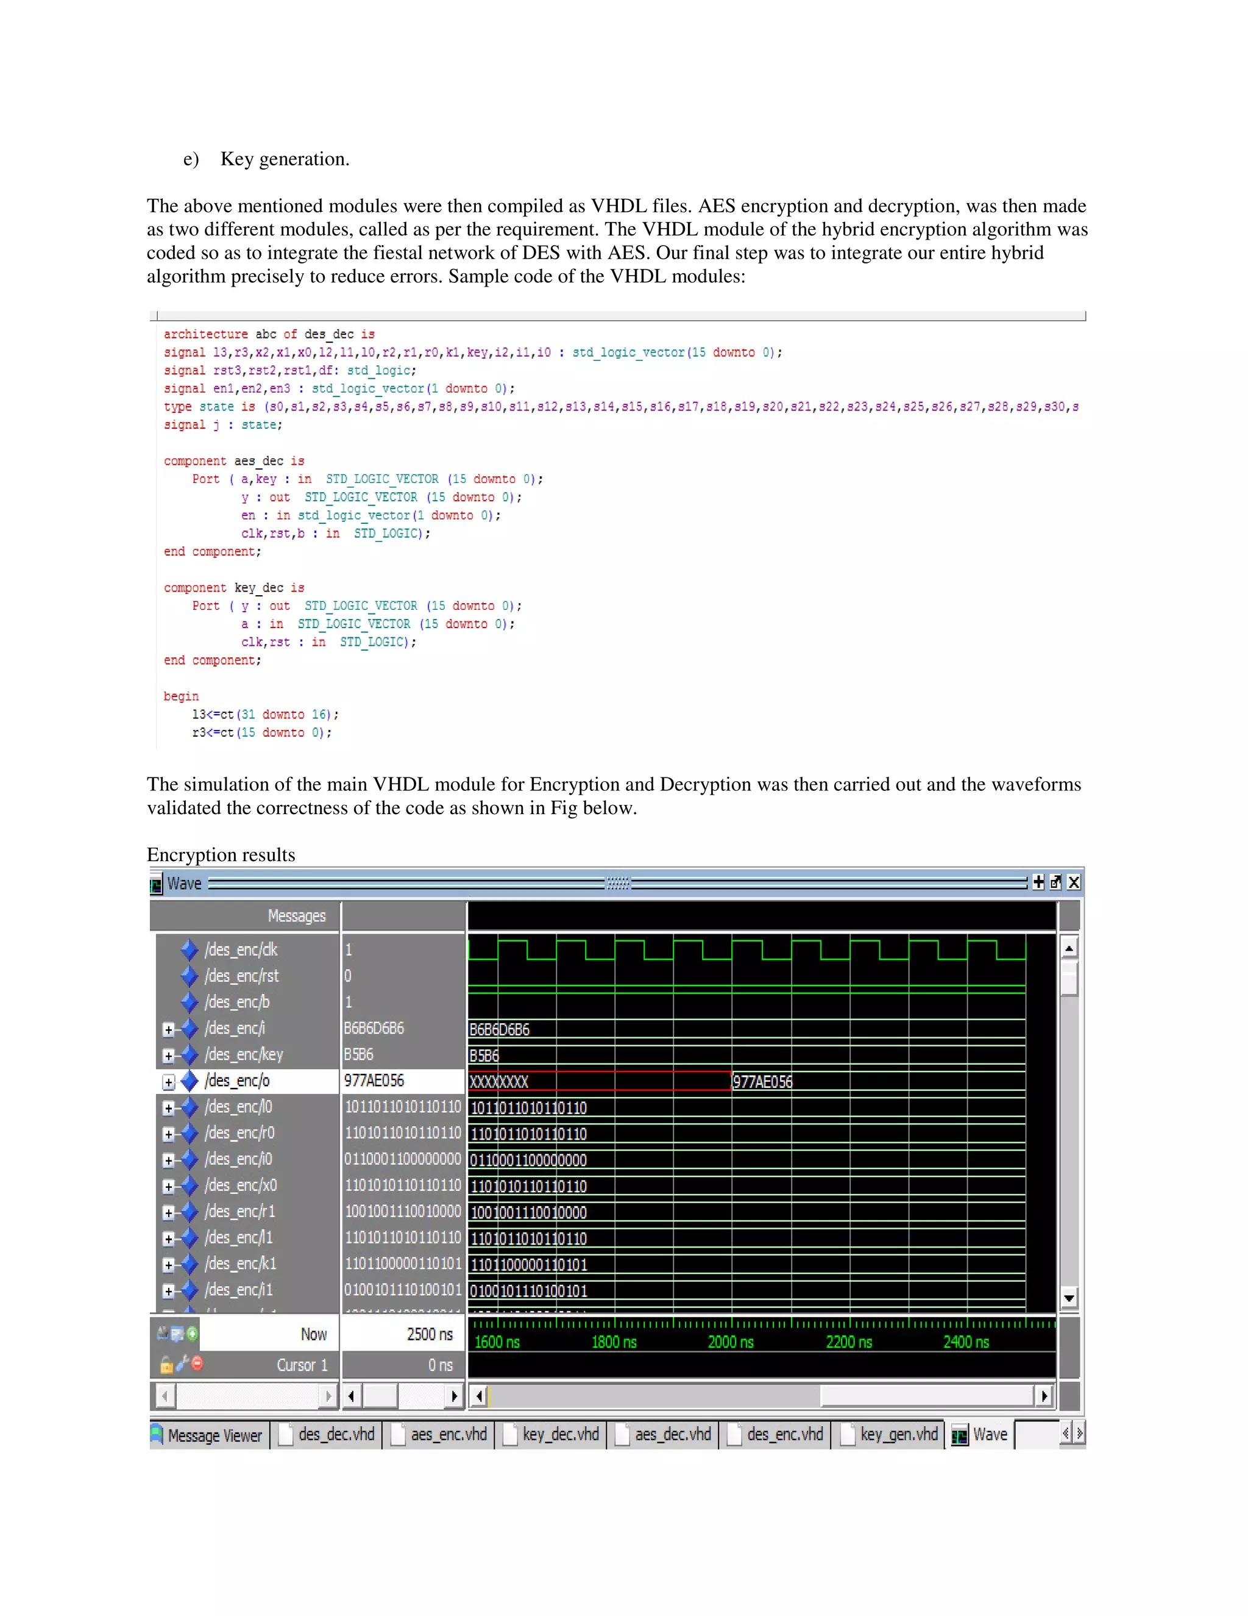Expand the /des_enc/o signal bus
1248x1616 pixels.
coord(169,1082)
